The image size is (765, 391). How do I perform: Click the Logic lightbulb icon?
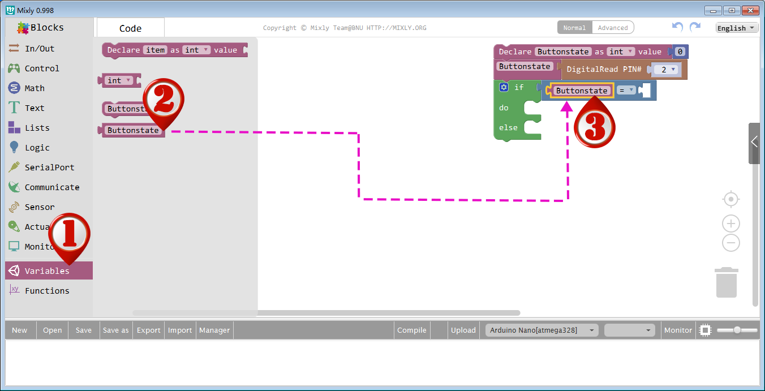coord(14,148)
